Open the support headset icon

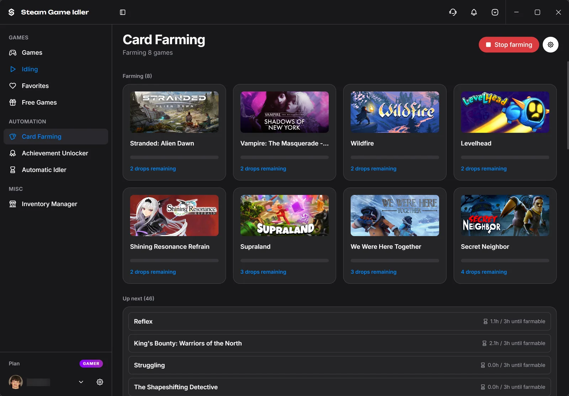453,12
